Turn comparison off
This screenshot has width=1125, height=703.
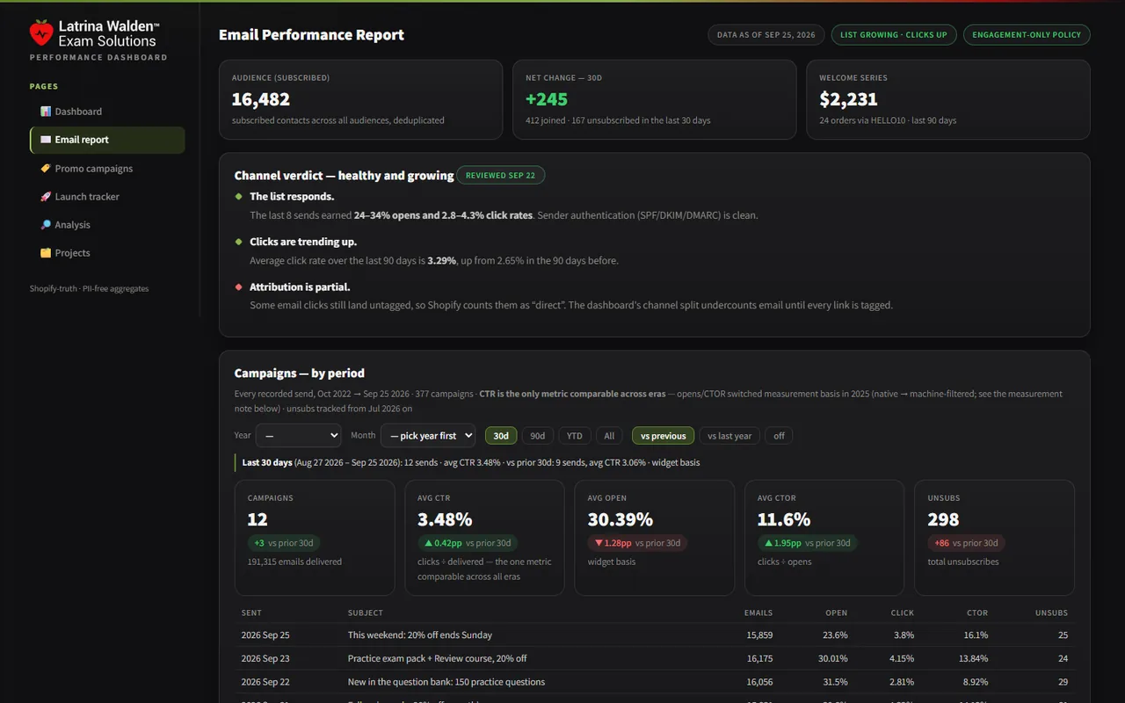779,436
